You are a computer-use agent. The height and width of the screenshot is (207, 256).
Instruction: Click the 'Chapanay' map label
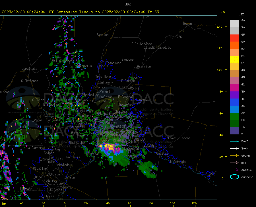(x=121, y=112)
